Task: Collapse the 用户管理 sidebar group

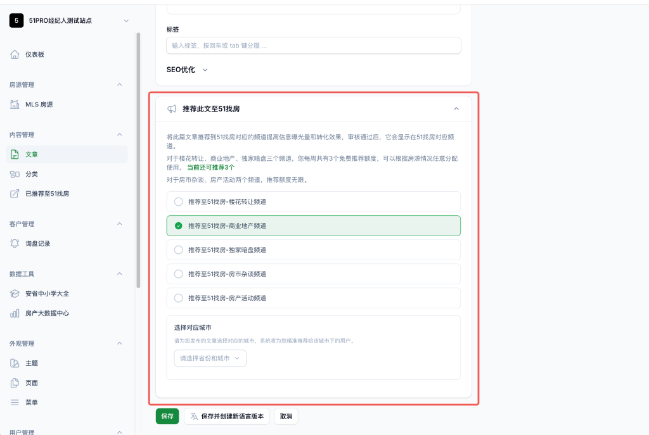Action: 120,432
